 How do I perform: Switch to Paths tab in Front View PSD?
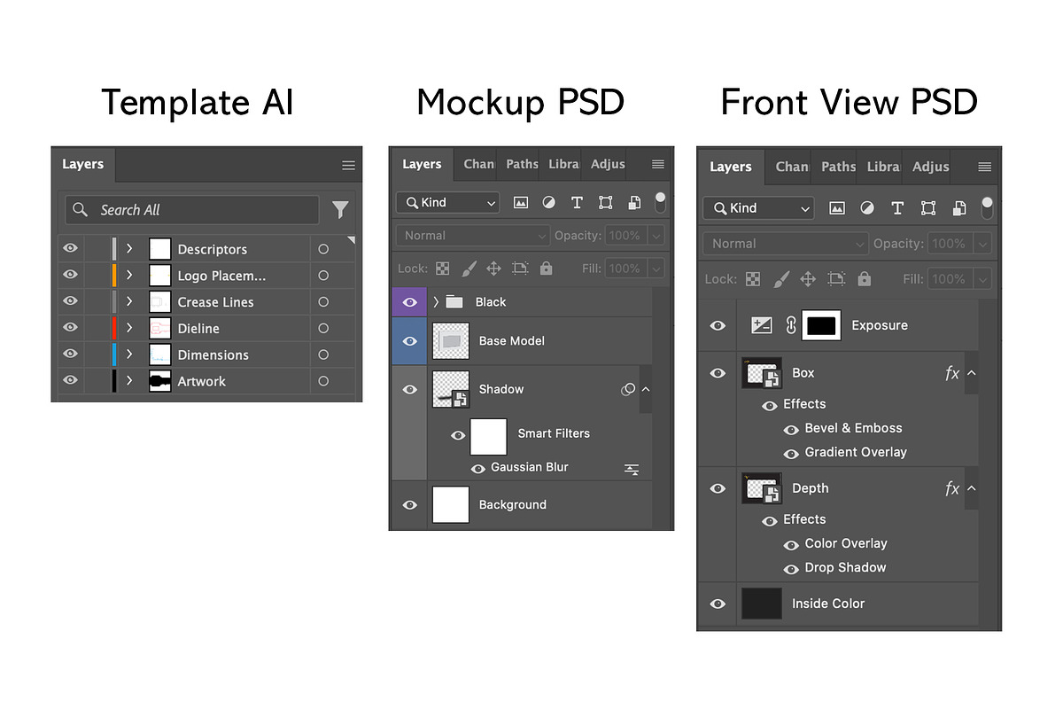tap(838, 167)
